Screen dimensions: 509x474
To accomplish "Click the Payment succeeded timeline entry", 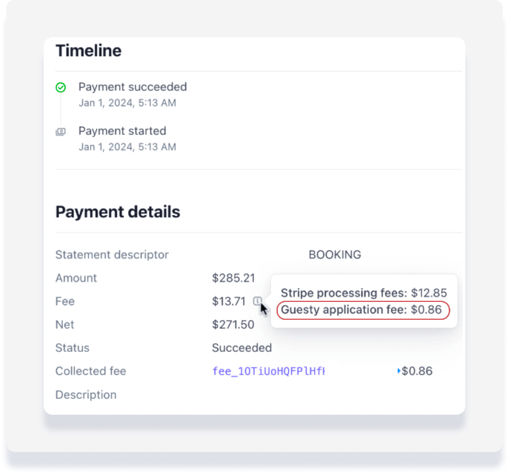I will (132, 87).
